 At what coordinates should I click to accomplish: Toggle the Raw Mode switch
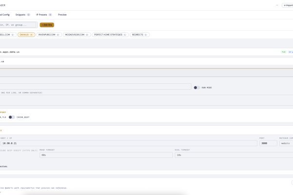[x=197, y=88]
